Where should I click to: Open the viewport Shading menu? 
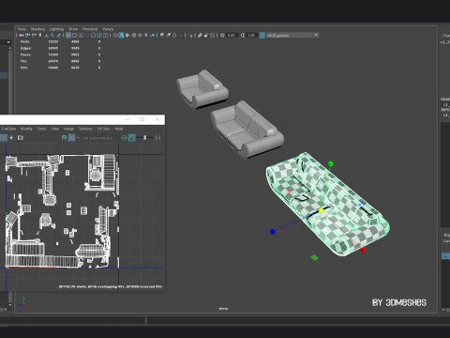point(37,29)
